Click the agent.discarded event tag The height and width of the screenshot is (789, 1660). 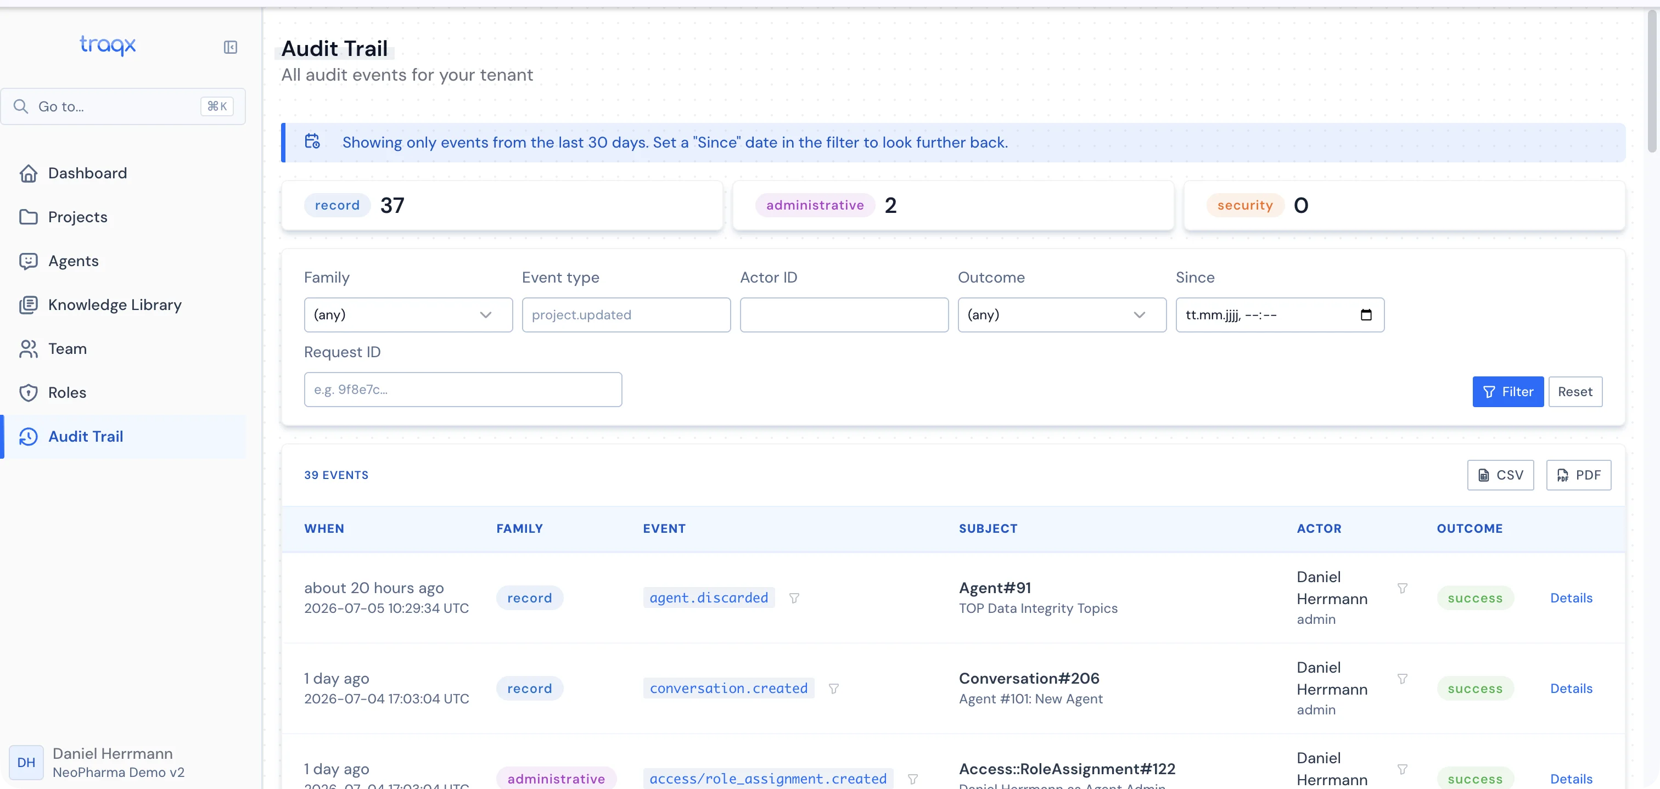tap(708, 599)
